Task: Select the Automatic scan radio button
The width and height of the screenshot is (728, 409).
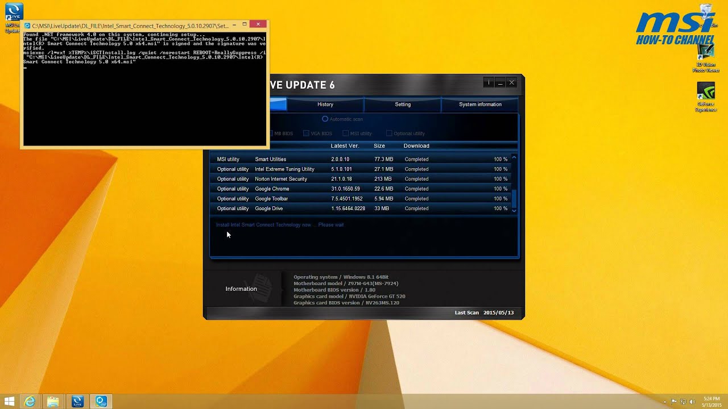Action: (x=325, y=119)
